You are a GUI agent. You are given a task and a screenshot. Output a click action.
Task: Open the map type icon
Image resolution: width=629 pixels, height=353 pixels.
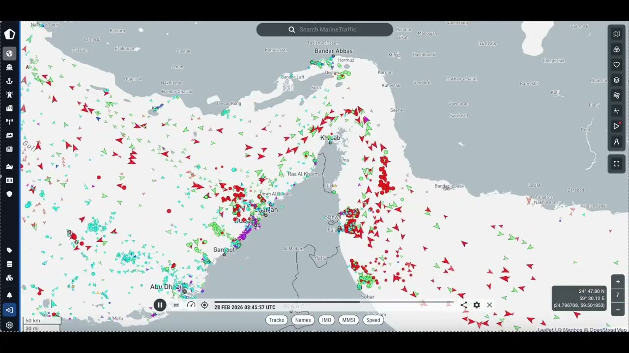point(617,34)
